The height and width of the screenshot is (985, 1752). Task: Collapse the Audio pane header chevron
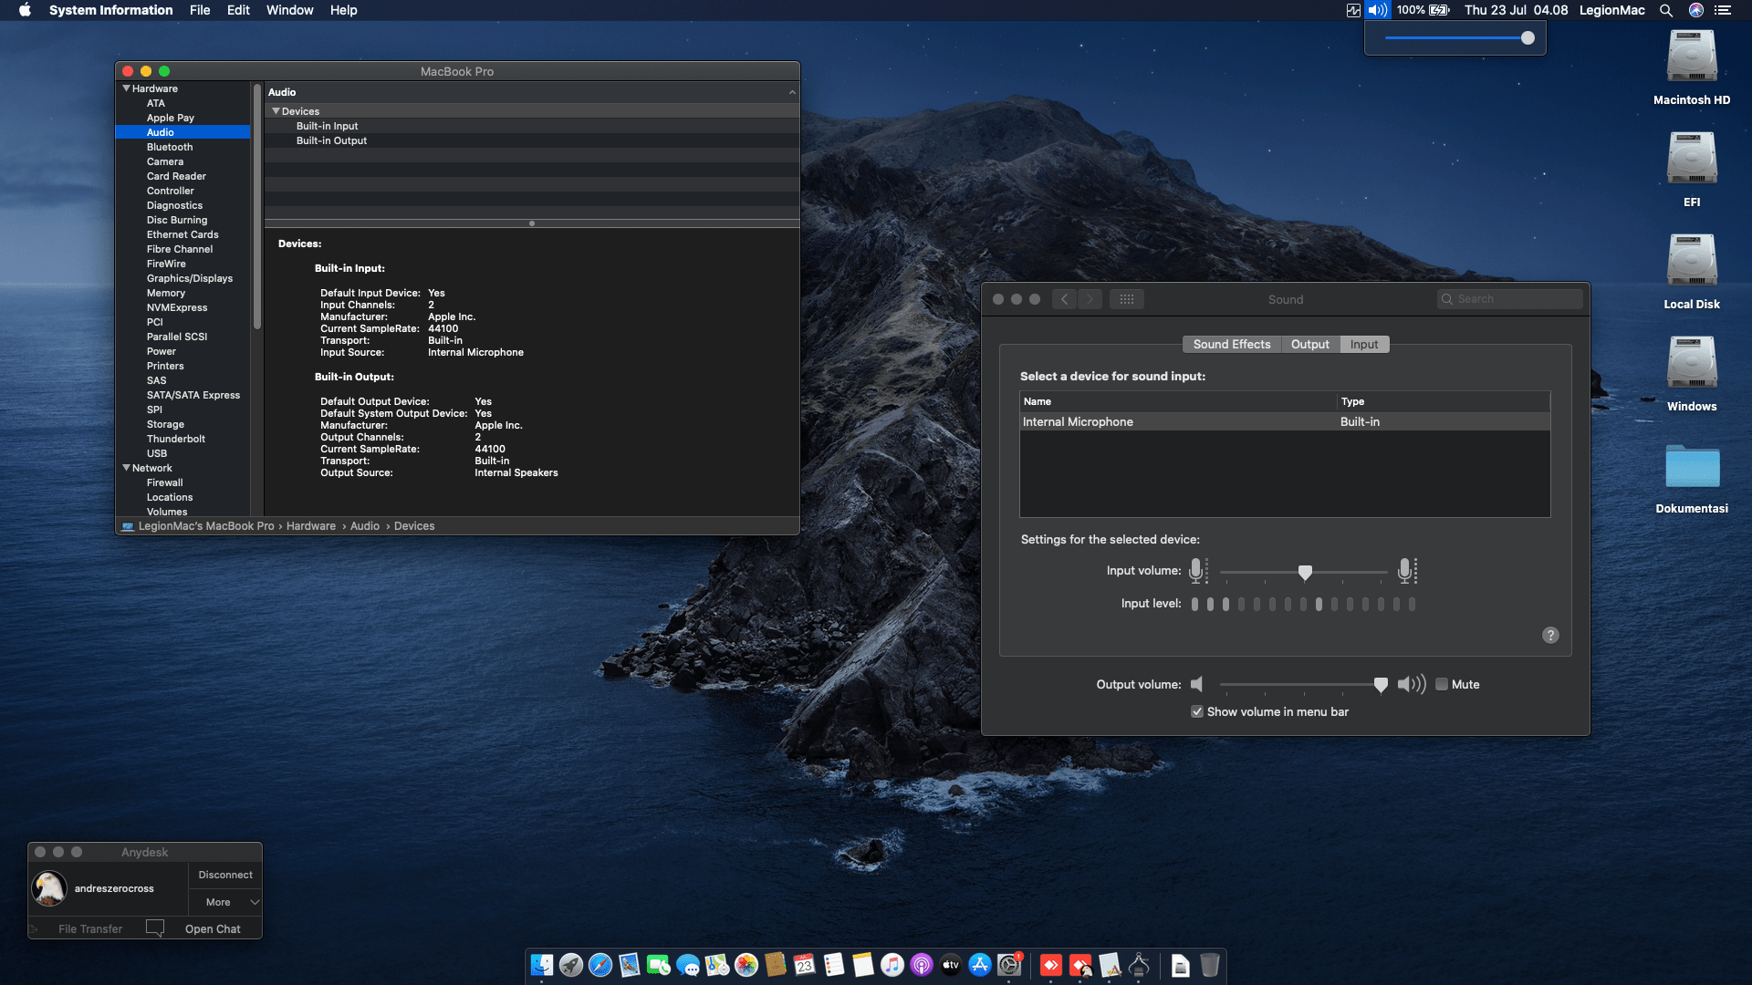coord(792,92)
